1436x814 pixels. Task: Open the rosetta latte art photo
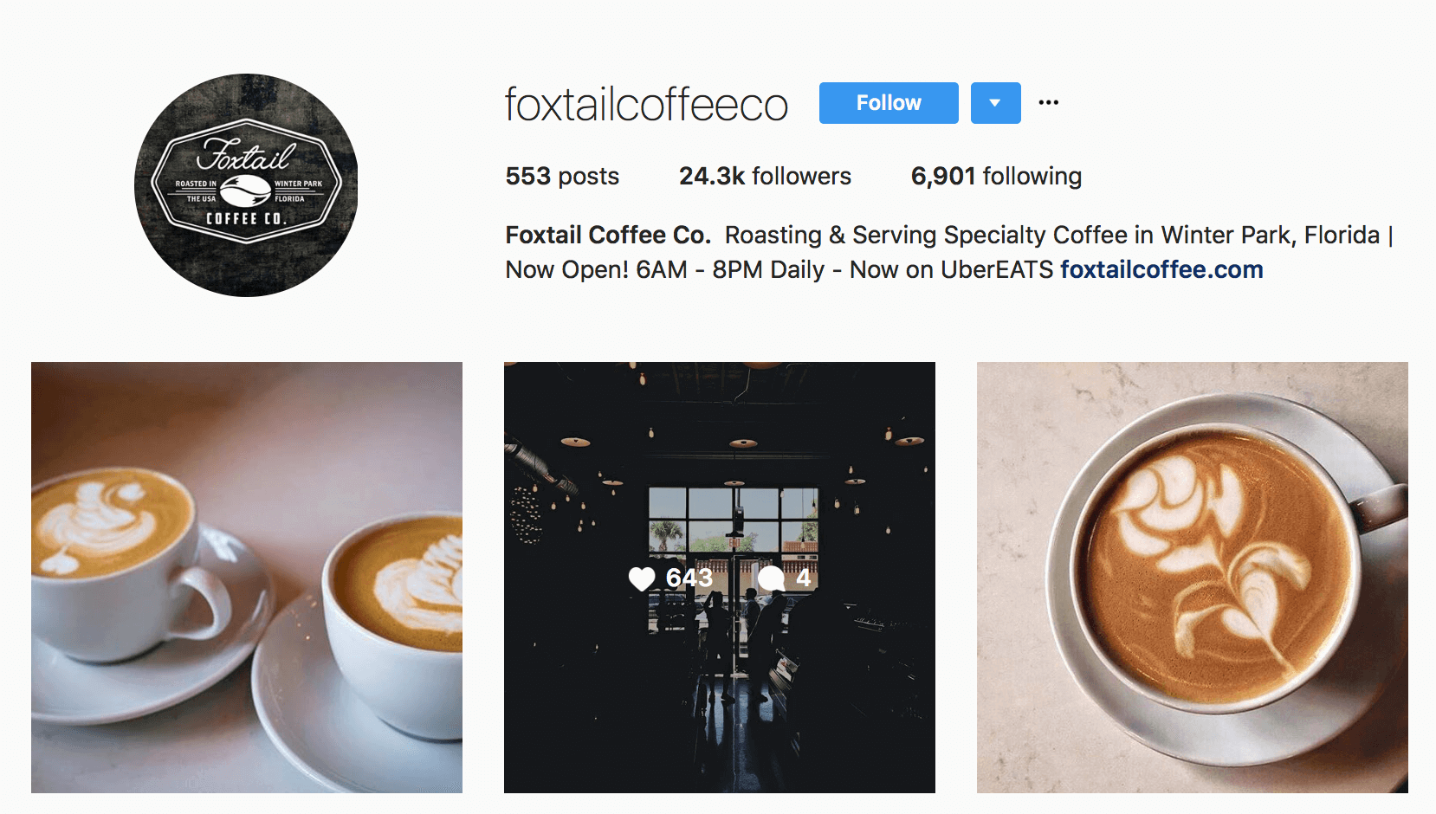click(x=1193, y=578)
